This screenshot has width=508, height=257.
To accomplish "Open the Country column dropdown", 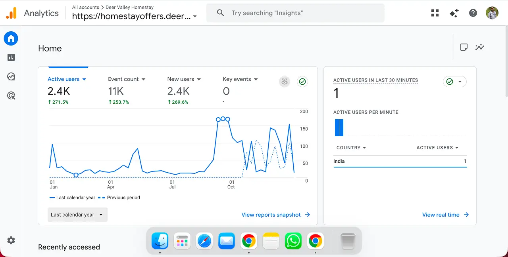I will point(351,147).
